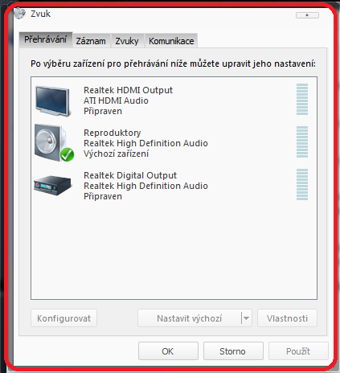This screenshot has width=340, height=373.
Task: Open Vlastnosti for the selected device
Action: pos(287,318)
